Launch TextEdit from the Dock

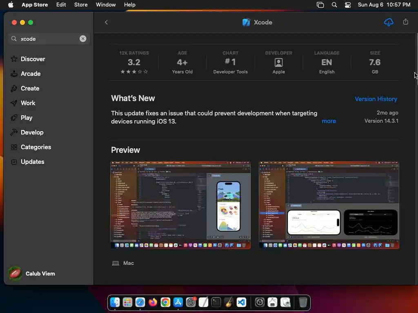[x=203, y=302]
